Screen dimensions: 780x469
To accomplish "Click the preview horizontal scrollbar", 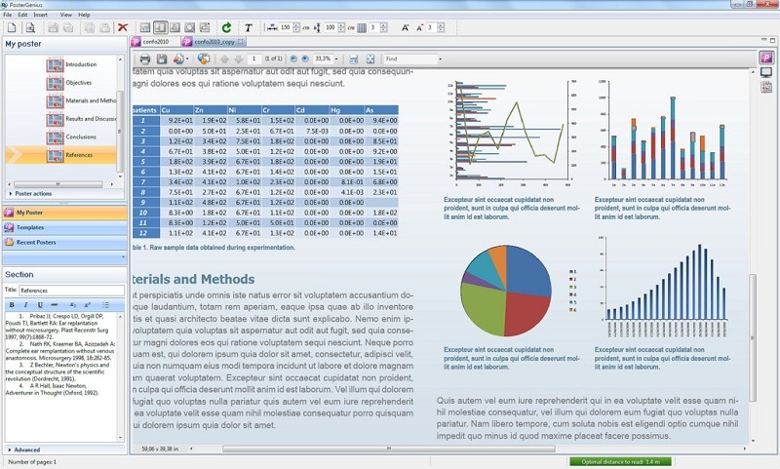I will [x=388, y=449].
